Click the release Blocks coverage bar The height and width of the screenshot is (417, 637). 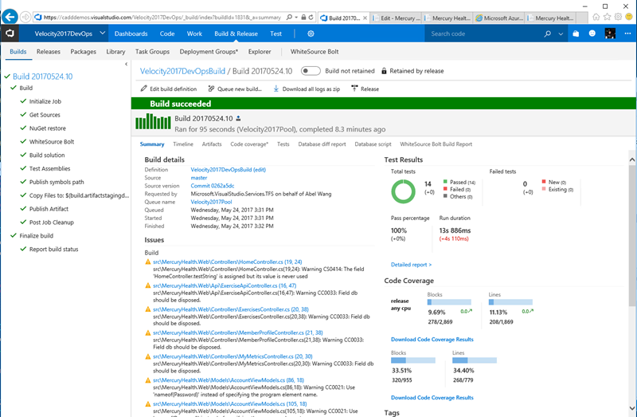point(449,302)
